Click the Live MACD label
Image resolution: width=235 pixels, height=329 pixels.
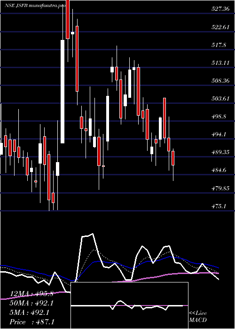(x=198, y=317)
